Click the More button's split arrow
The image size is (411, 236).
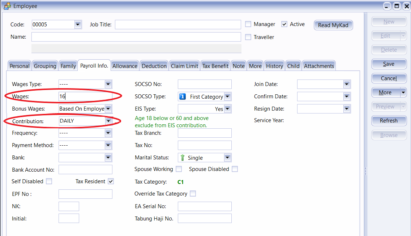pos(403,93)
